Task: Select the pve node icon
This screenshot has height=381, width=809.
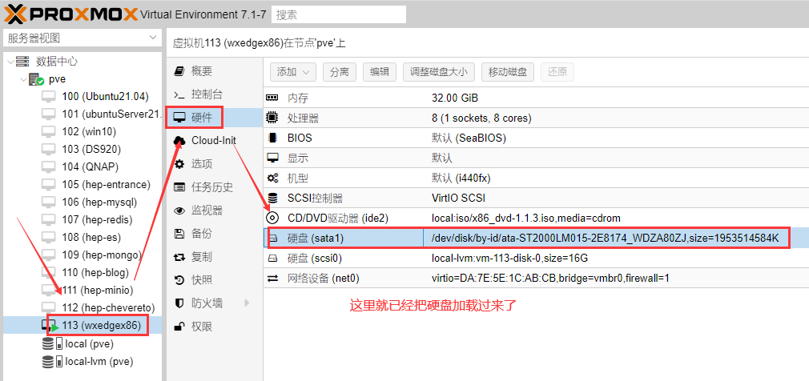Action: pyautogui.click(x=36, y=79)
